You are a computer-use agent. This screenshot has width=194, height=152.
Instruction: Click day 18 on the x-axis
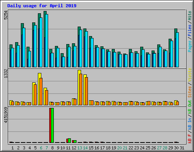click(x=108, y=148)
